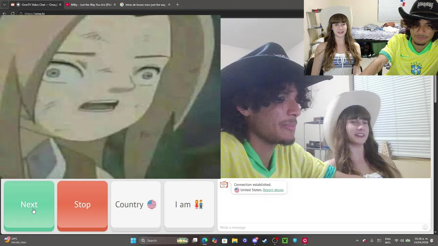This screenshot has width=438, height=246.
Task: Click the taskbar Search box
Action: pyautogui.click(x=164, y=241)
